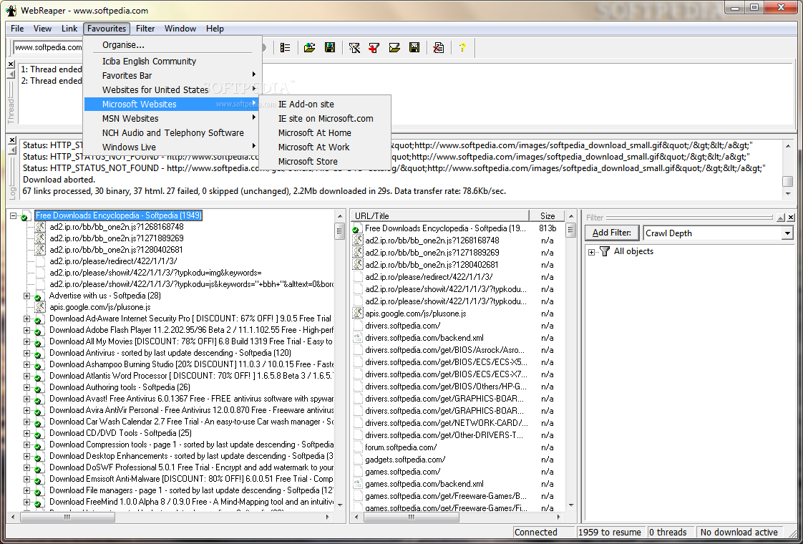This screenshot has height=544, width=803.
Task: Close the Filter panel with its X
Action: [791, 218]
